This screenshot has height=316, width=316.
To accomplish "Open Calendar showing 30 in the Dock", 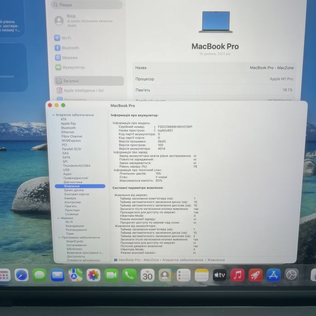I will click(x=148, y=275).
